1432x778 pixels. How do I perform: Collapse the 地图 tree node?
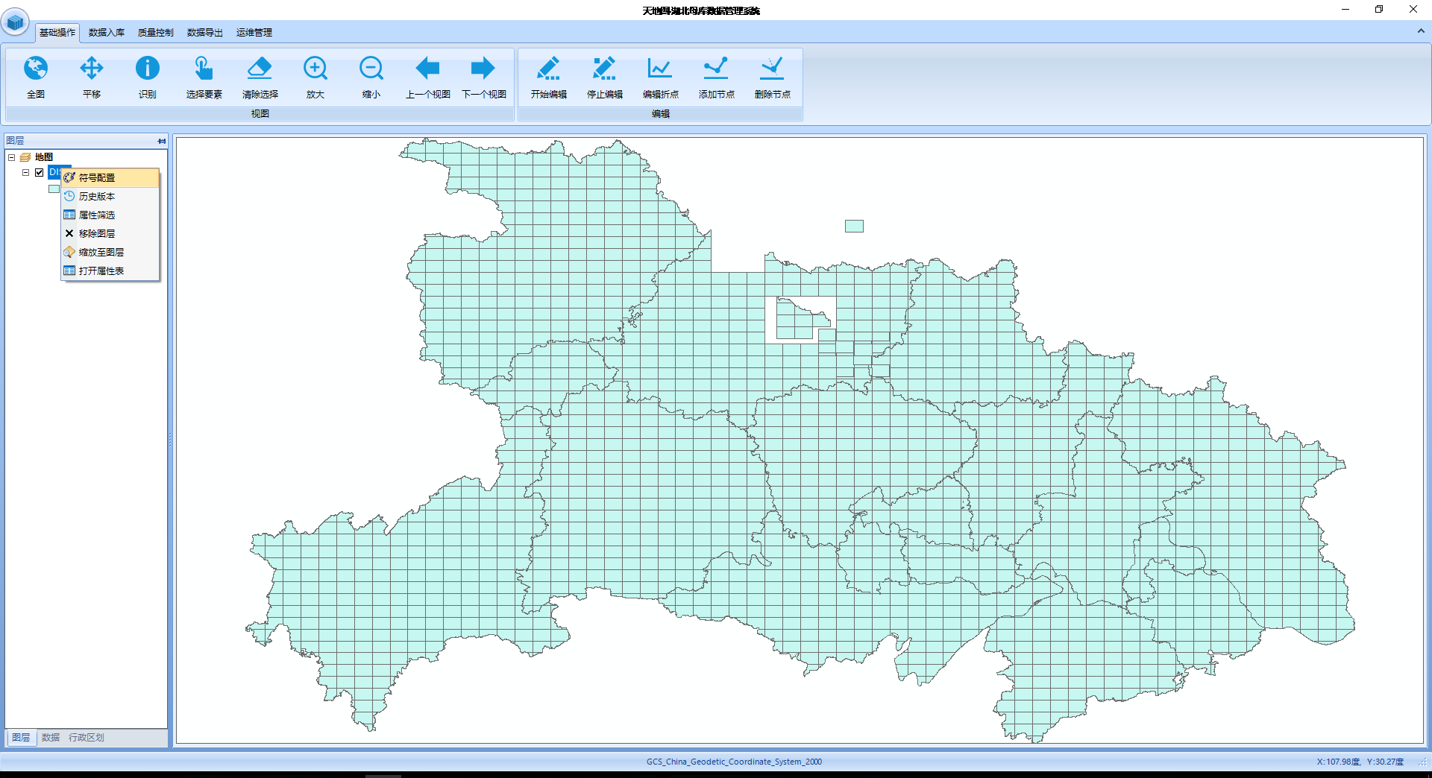[x=12, y=157]
